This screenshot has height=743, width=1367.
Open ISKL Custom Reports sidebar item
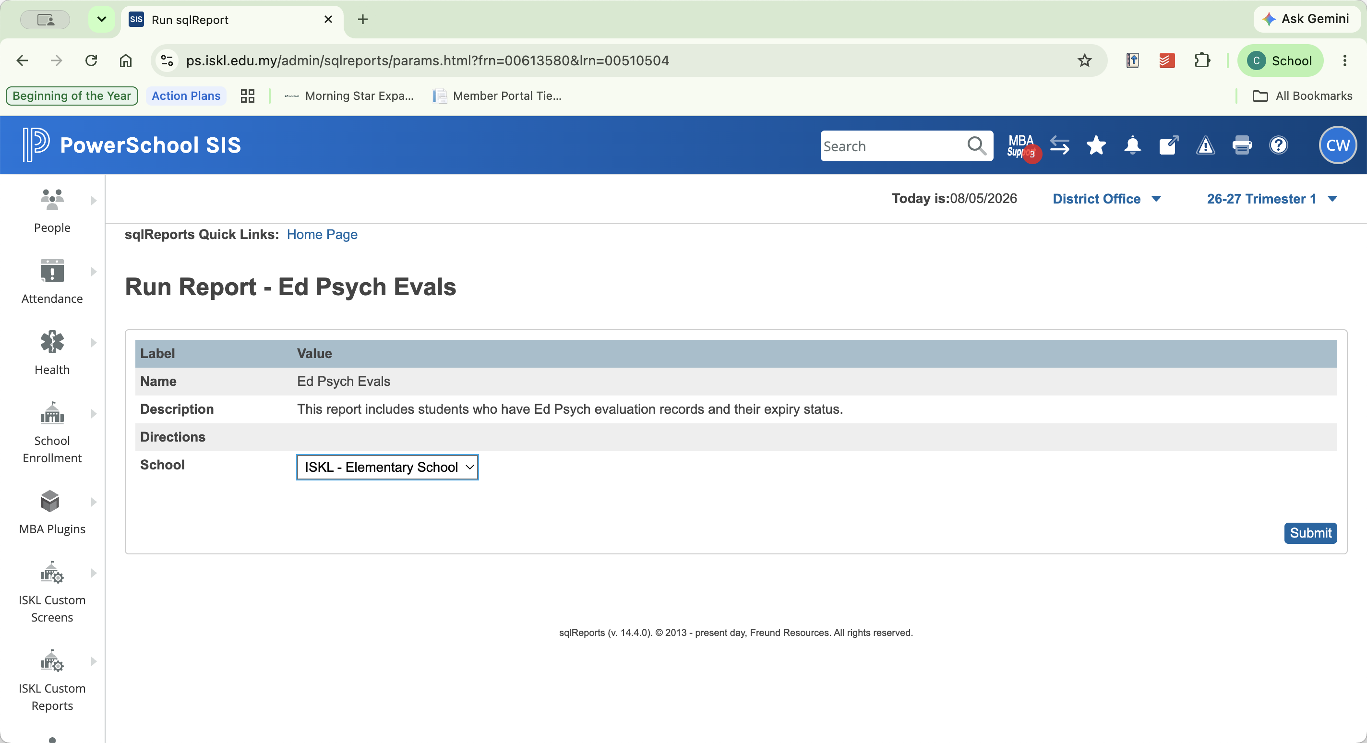tap(52, 681)
